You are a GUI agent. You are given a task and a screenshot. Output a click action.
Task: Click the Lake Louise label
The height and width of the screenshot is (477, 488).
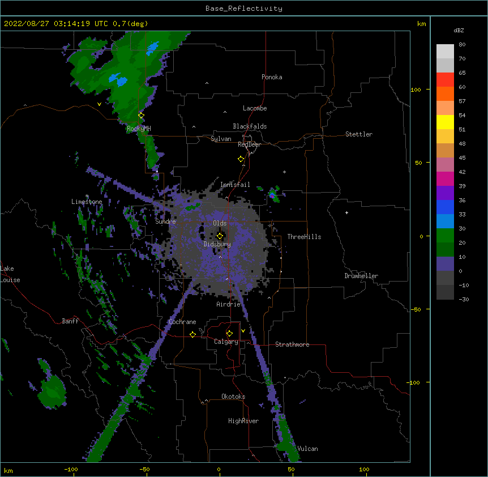[x=10, y=274]
